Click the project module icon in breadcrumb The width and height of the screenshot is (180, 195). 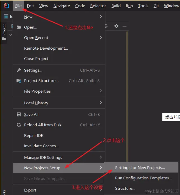click(x=6, y=16)
